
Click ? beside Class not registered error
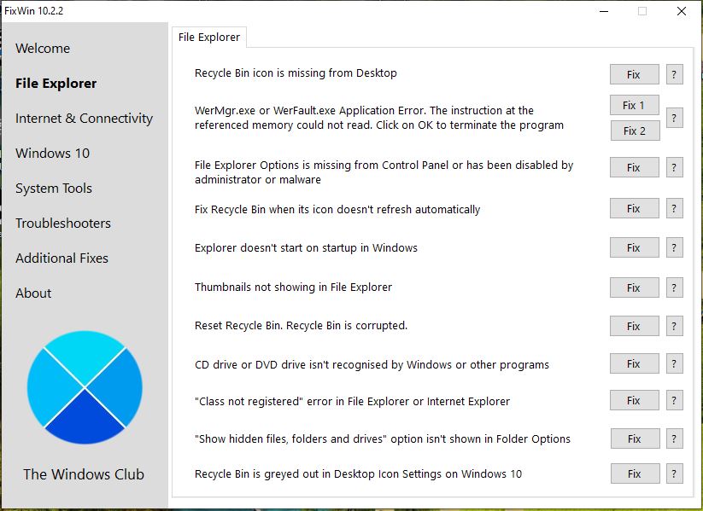tap(674, 401)
